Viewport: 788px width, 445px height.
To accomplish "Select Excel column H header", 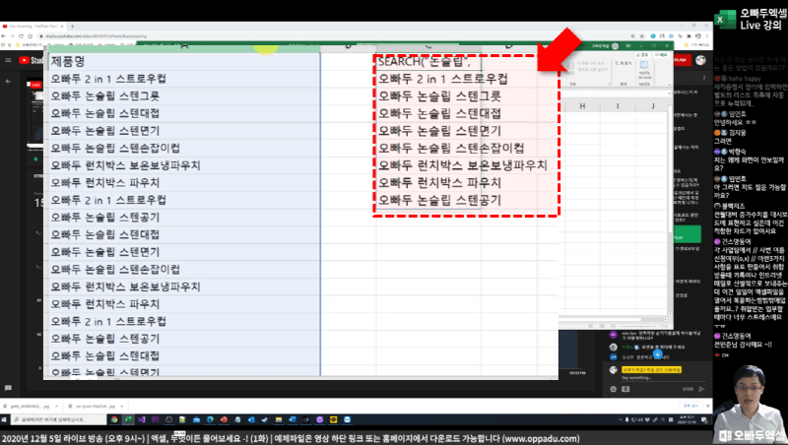I will pos(582,106).
